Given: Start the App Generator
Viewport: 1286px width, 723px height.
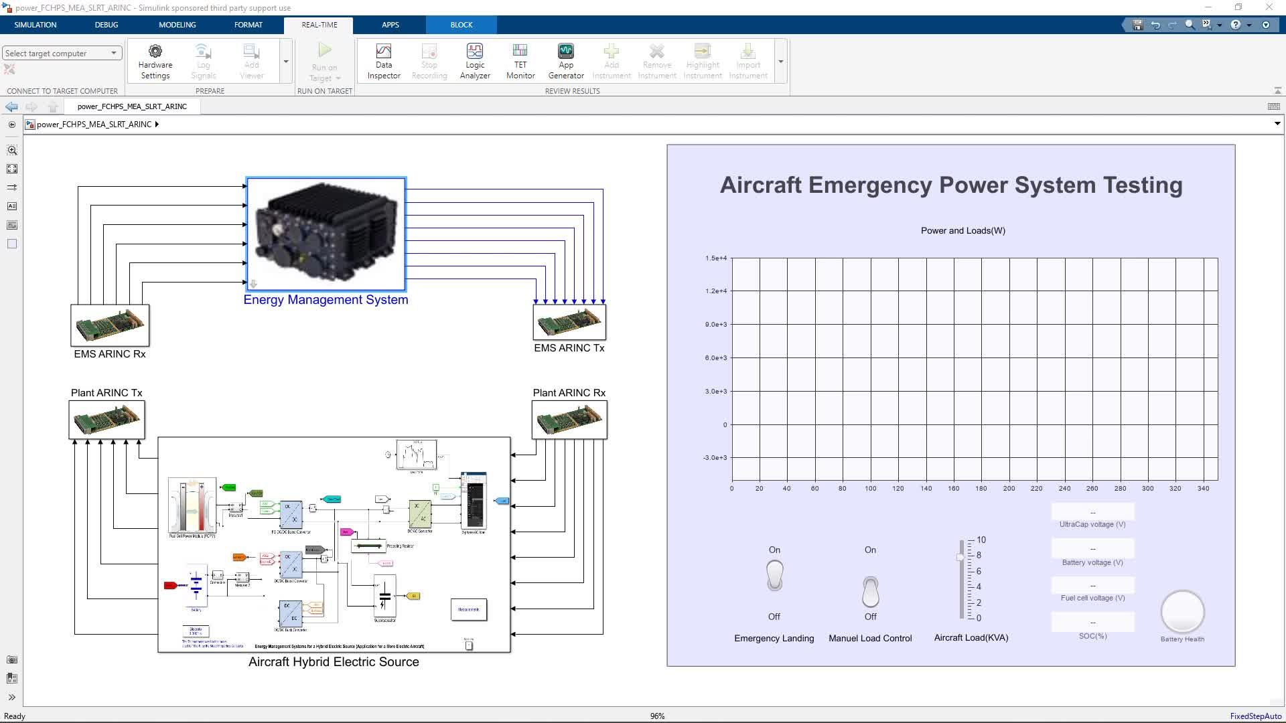Looking at the screenshot, I should [x=566, y=60].
